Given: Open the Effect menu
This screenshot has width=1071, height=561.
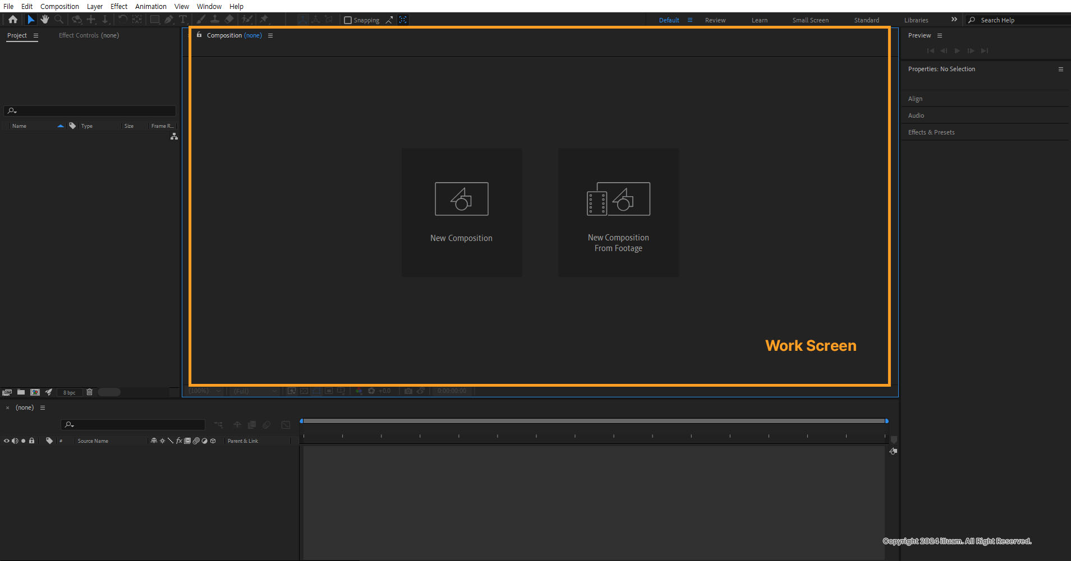Looking at the screenshot, I should click(x=119, y=6).
